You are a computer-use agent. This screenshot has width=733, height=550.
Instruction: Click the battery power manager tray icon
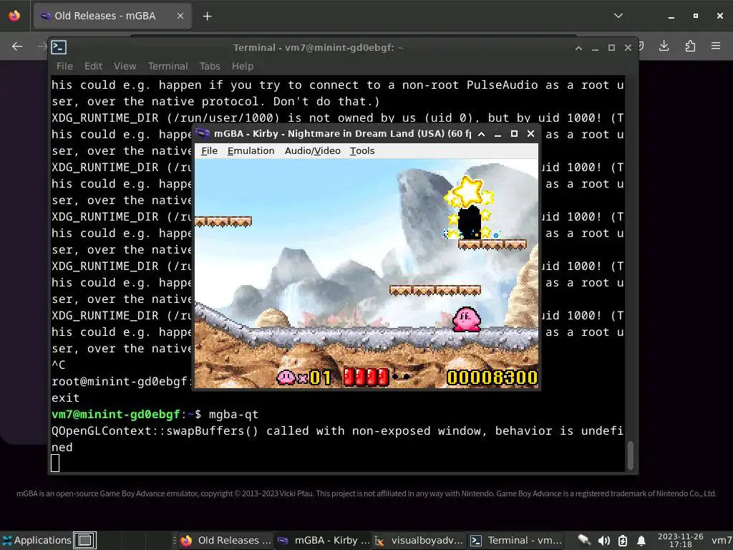point(623,541)
